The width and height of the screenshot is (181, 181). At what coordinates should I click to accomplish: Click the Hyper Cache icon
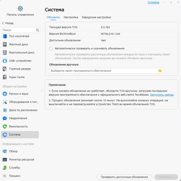coord(5,77)
